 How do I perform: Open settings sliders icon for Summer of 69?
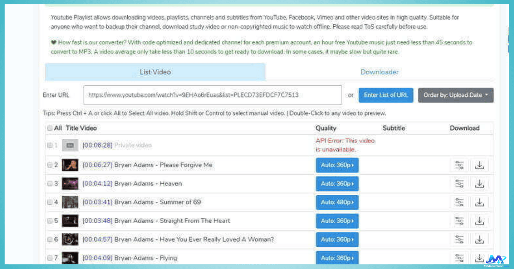pos(460,202)
